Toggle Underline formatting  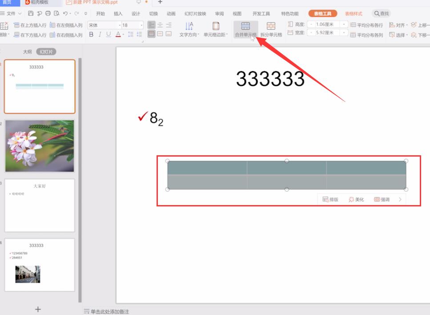pos(109,34)
